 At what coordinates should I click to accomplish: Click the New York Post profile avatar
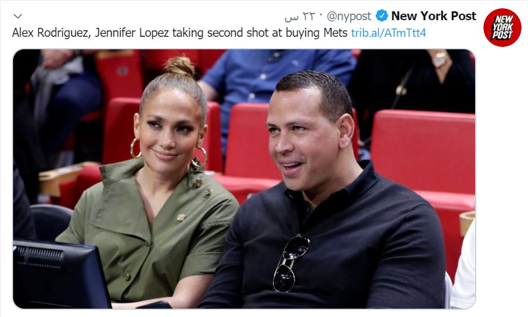(x=501, y=27)
